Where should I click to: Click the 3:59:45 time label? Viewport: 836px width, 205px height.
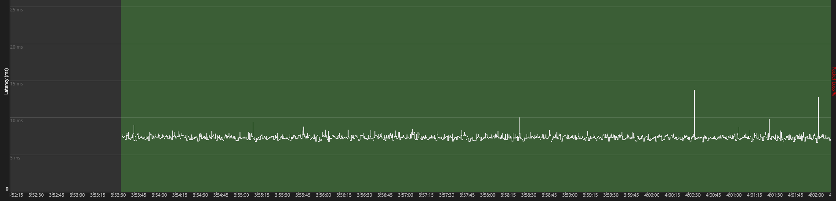click(631, 195)
